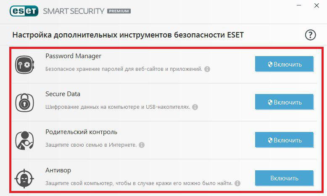Click the Родительский контроль parent-and-child icon
The height and width of the screenshot is (196, 327).
tap(25, 140)
